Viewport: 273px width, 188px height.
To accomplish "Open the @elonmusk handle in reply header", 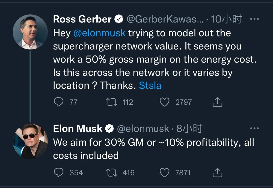I will coord(143,129).
